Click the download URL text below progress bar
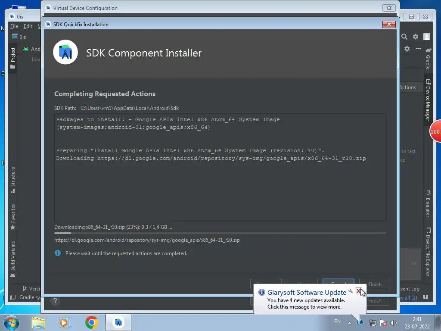 (x=147, y=240)
